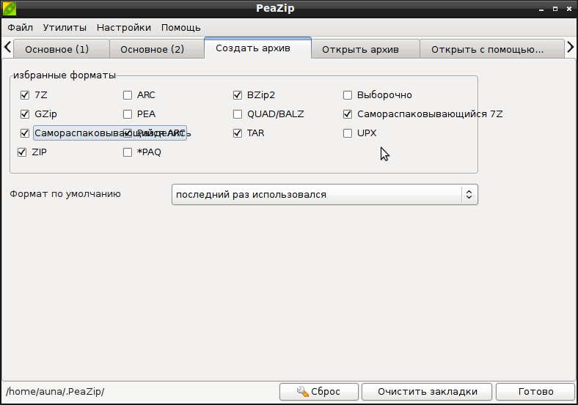578x405 pixels.
Task: Click the /home/auna/.PeaZip/ path text
Action: pyautogui.click(x=55, y=391)
